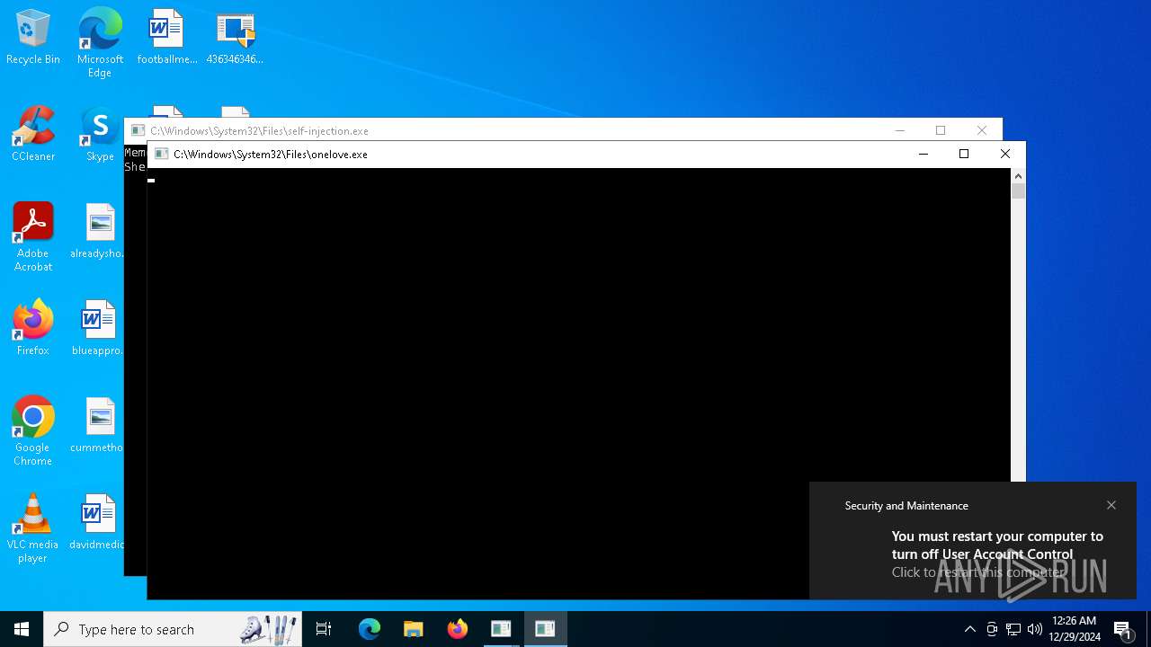Close the onelove.exe console window
Viewport: 1151px width, 647px height.
pyautogui.click(x=1005, y=154)
